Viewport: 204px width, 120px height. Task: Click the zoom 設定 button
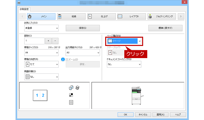(83, 64)
